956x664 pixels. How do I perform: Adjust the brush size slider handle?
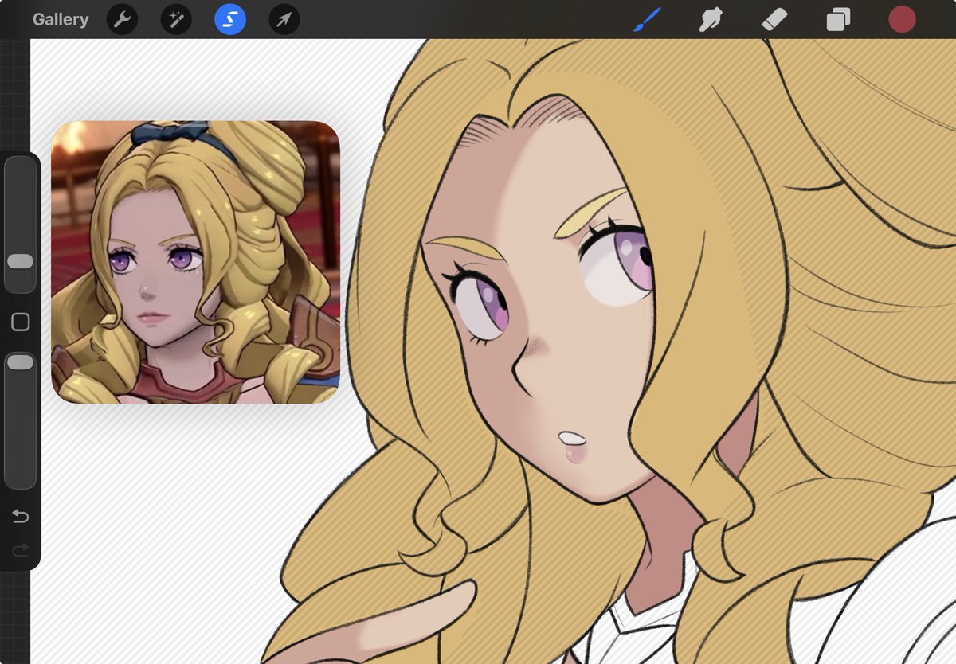(21, 262)
